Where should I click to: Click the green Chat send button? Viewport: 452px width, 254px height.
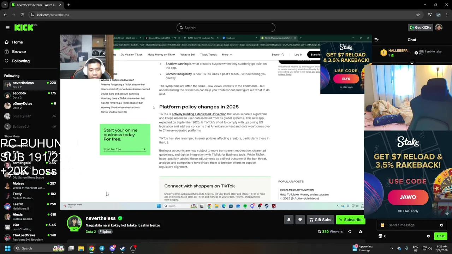[440, 236]
